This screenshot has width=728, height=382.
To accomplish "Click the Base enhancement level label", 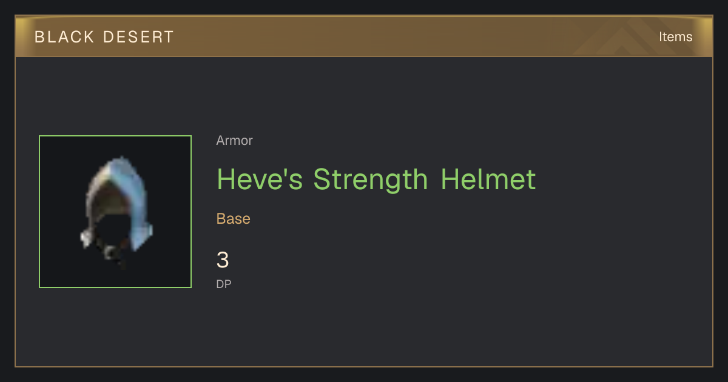I will coord(234,219).
